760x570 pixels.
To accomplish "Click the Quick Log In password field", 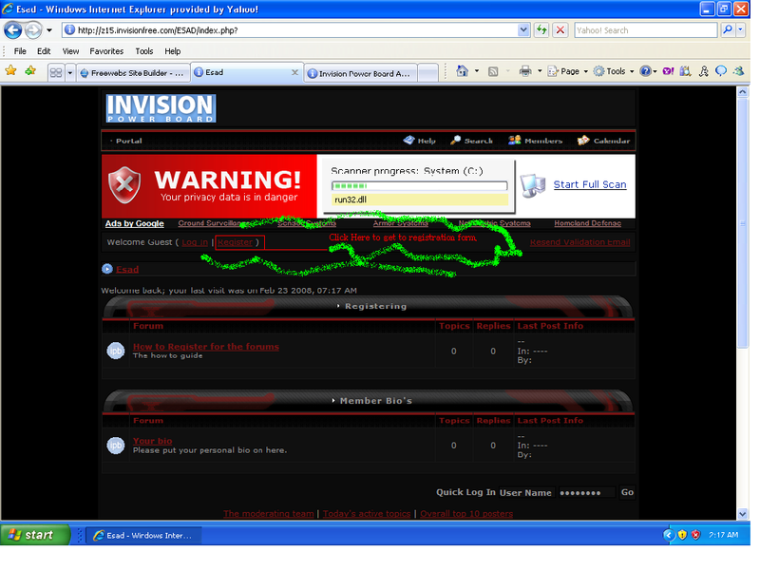I will pyautogui.click(x=587, y=493).
